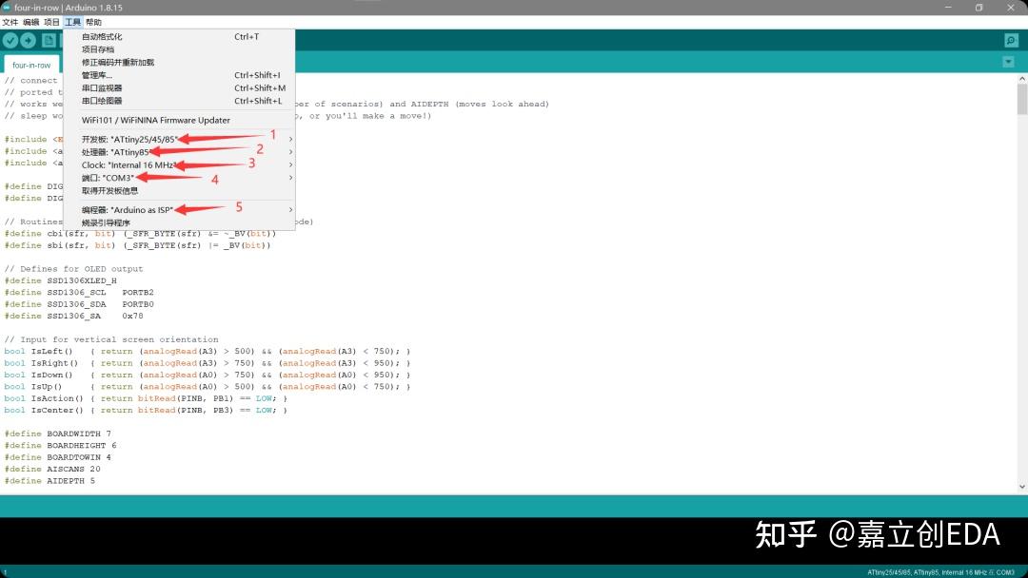
Task: Click the Arduino icon in title bar
Action: click(8, 7)
